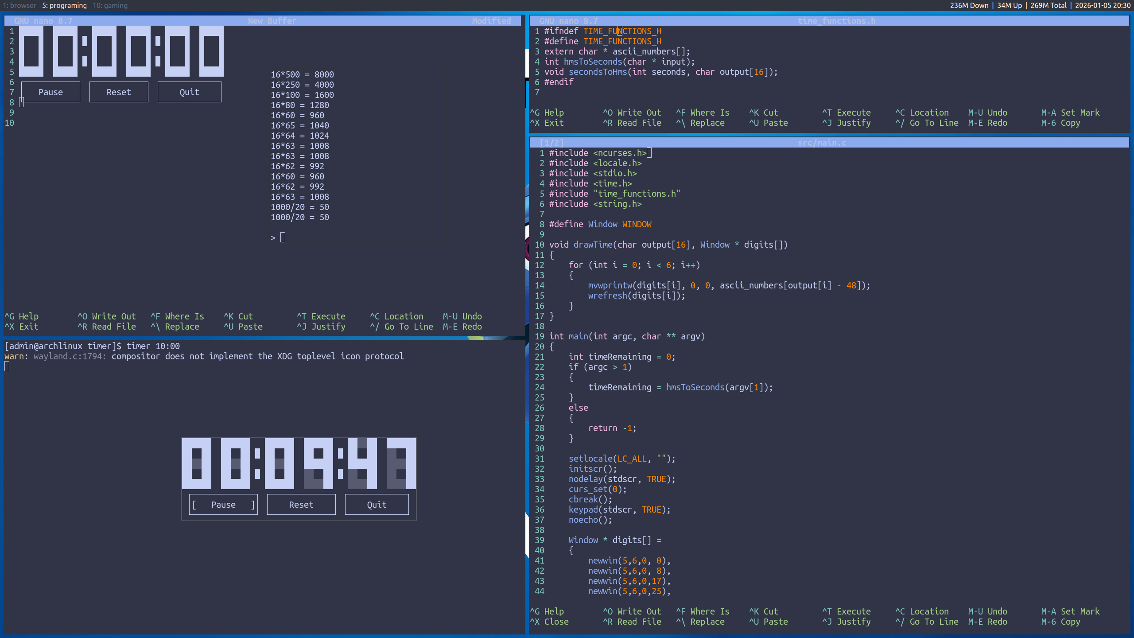Click Set Mark hint in main.c pane

tap(1070, 611)
